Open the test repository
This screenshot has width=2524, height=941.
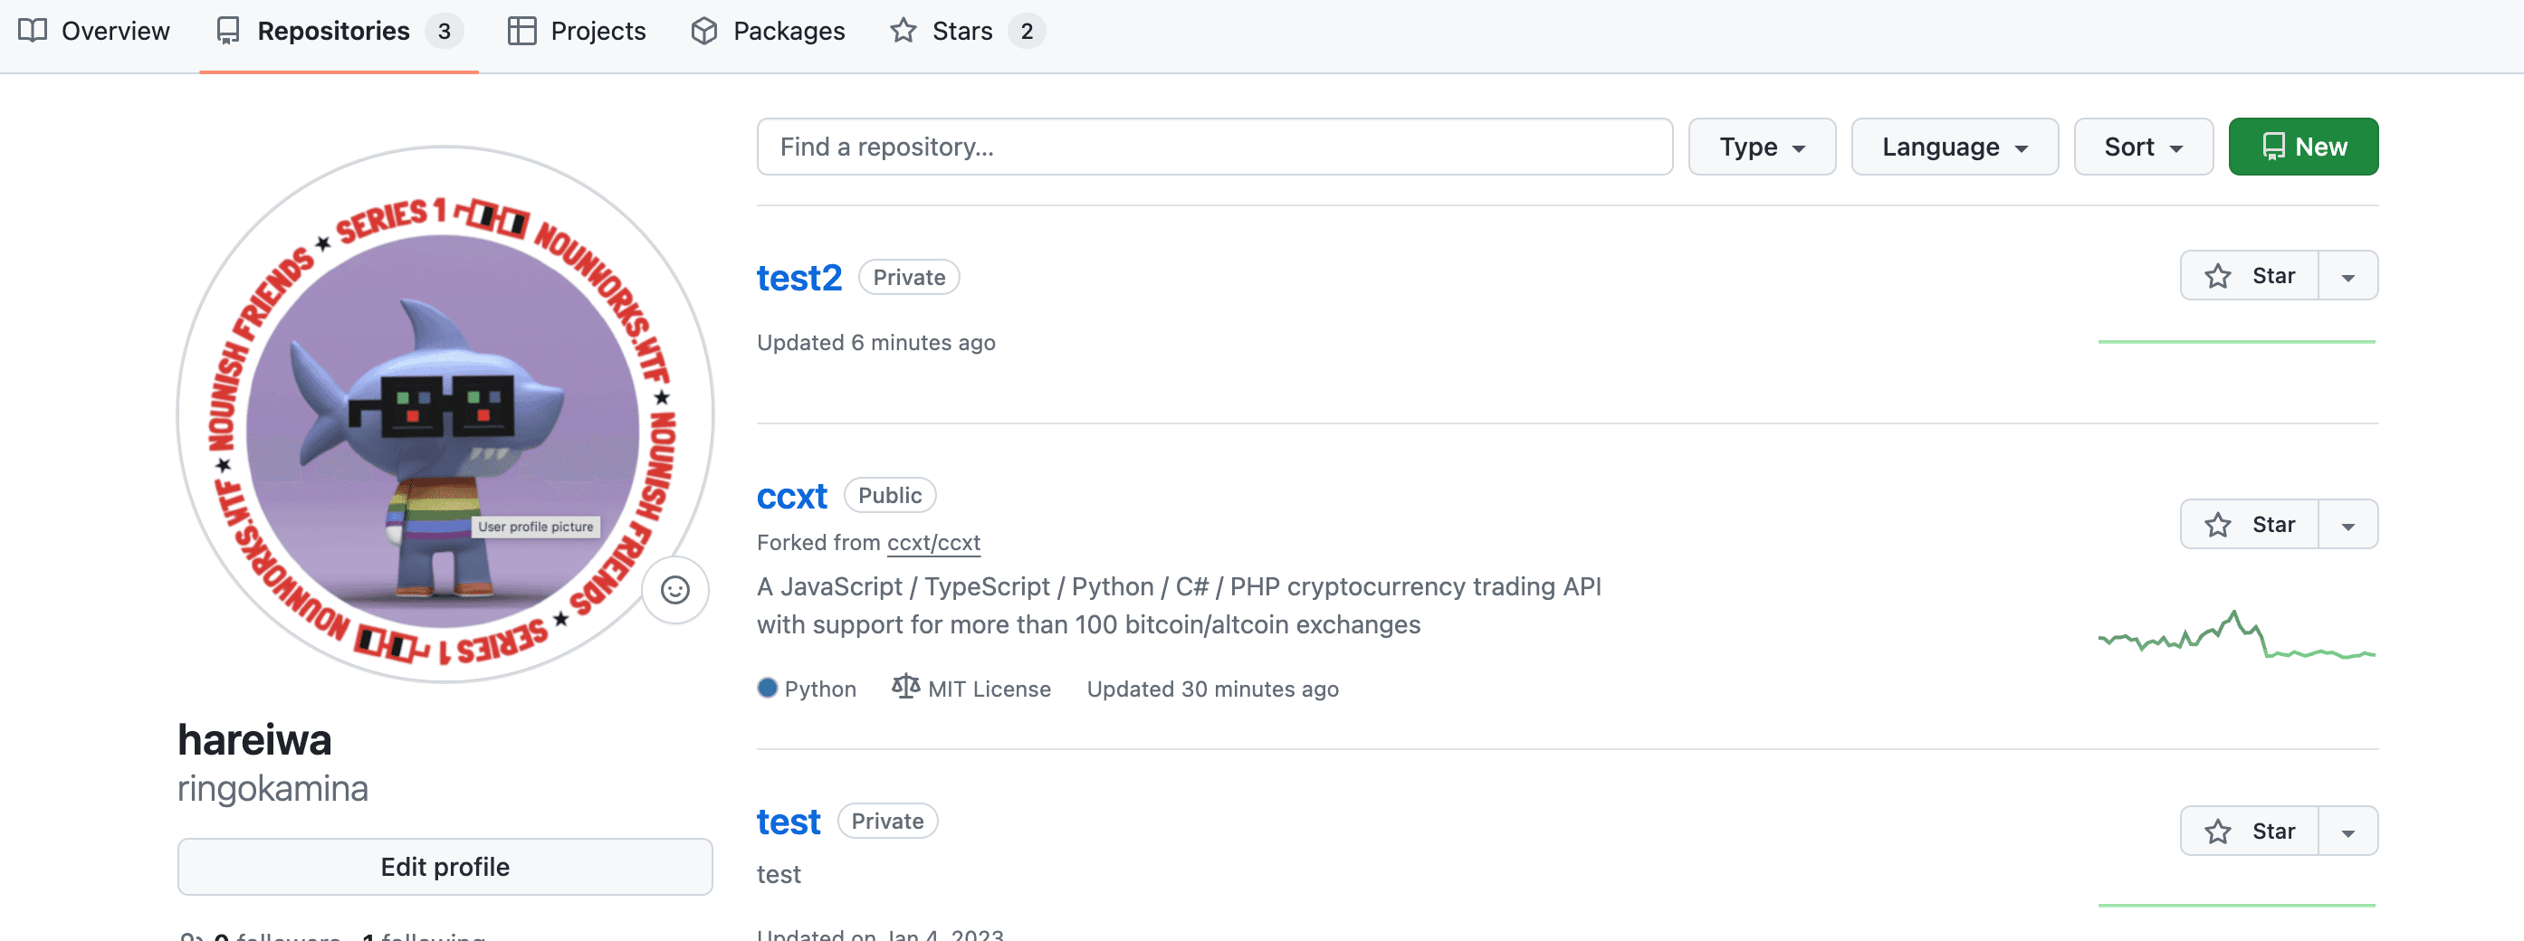(x=788, y=822)
